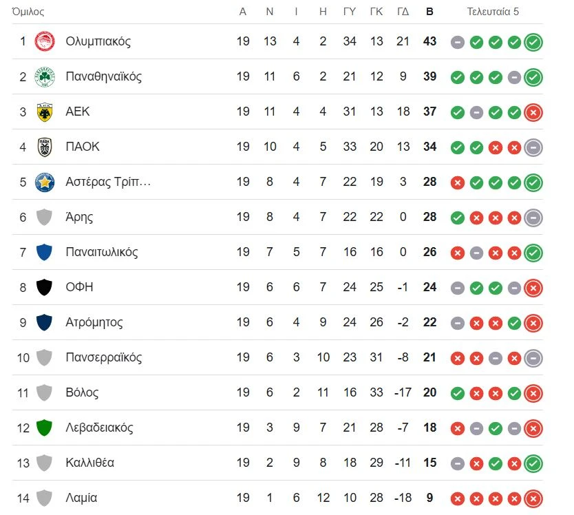
Task: Select the Άρης team name
Action: [79, 217]
